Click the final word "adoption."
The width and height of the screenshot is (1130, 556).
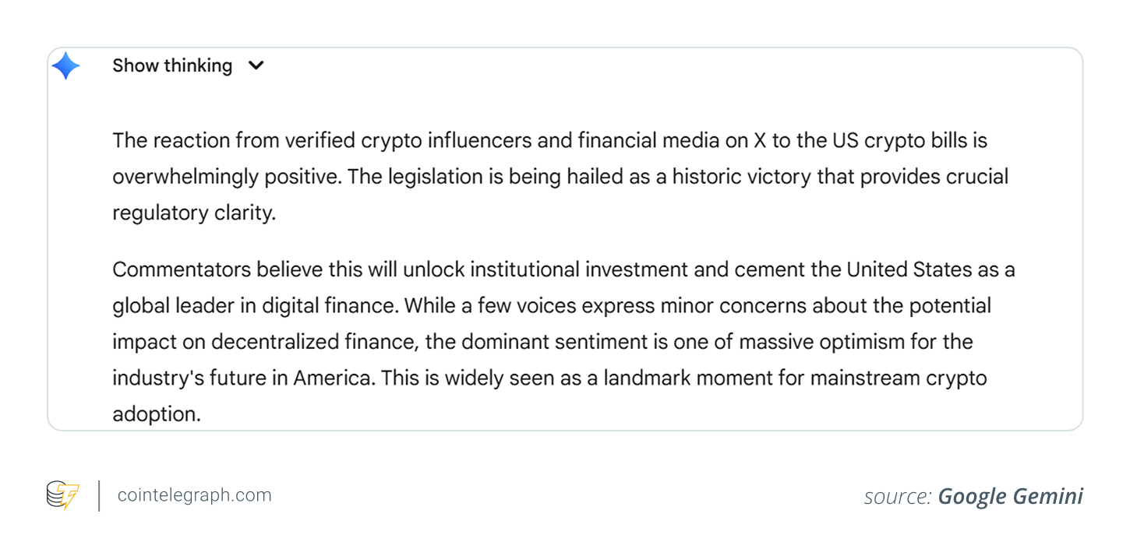tap(157, 414)
